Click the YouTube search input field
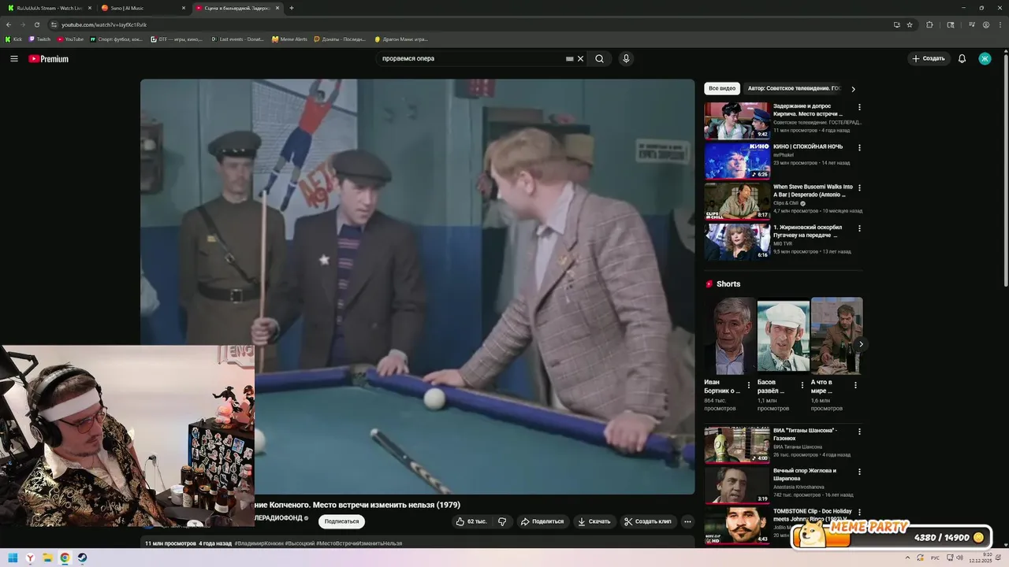 (471, 58)
